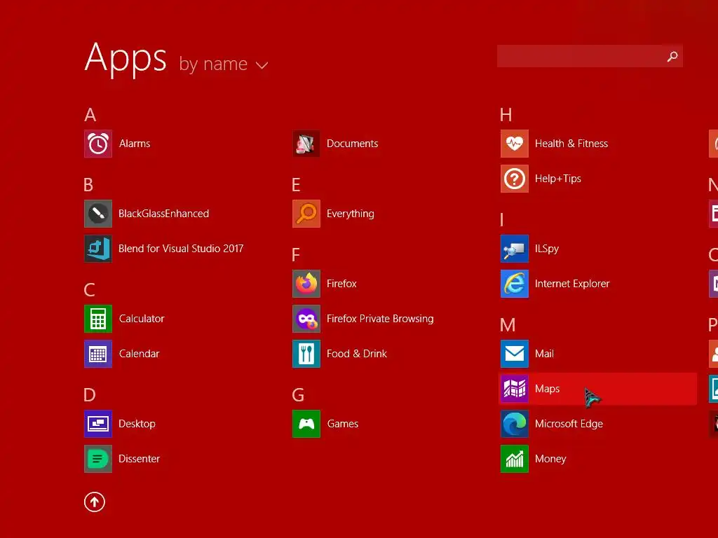Open the Help+Tips question mark icon
The height and width of the screenshot is (538, 718).
[x=515, y=179]
